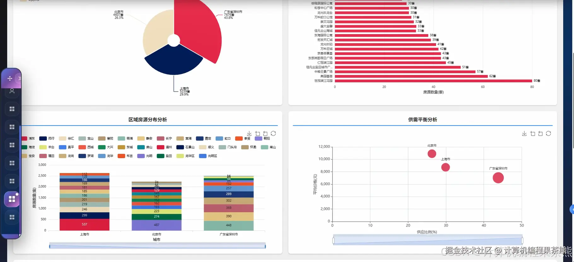
Task: Click the 罗湖 legend entry
Action: 86,156
